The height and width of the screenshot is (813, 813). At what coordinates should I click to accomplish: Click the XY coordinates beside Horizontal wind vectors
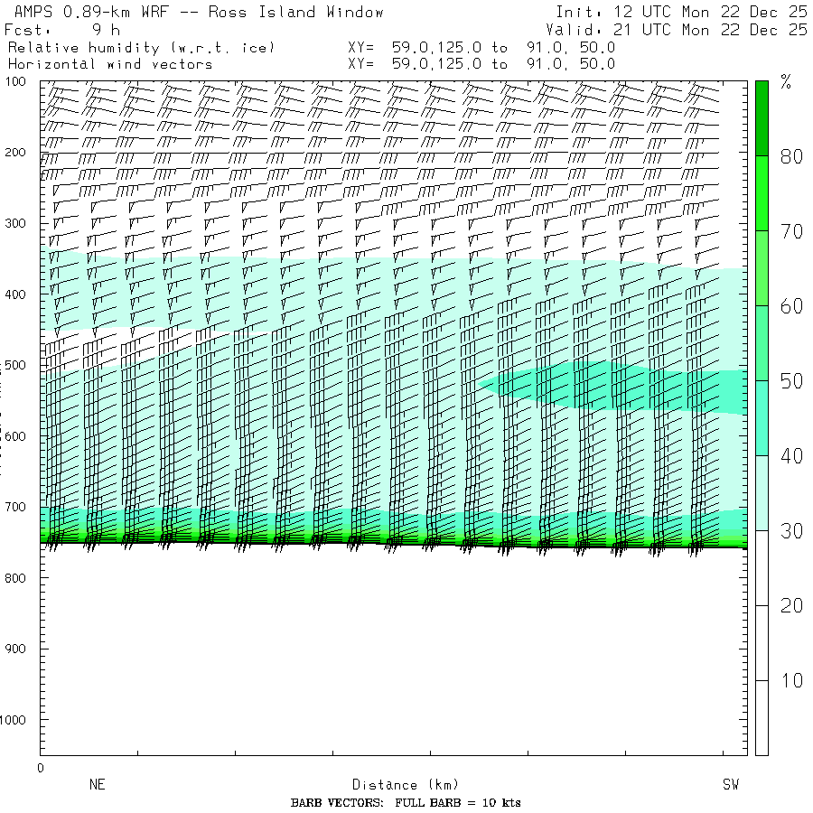tap(481, 64)
